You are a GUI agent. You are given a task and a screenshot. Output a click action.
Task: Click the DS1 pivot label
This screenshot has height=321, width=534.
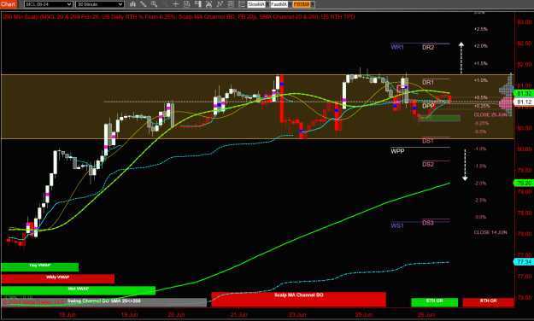tap(428, 141)
